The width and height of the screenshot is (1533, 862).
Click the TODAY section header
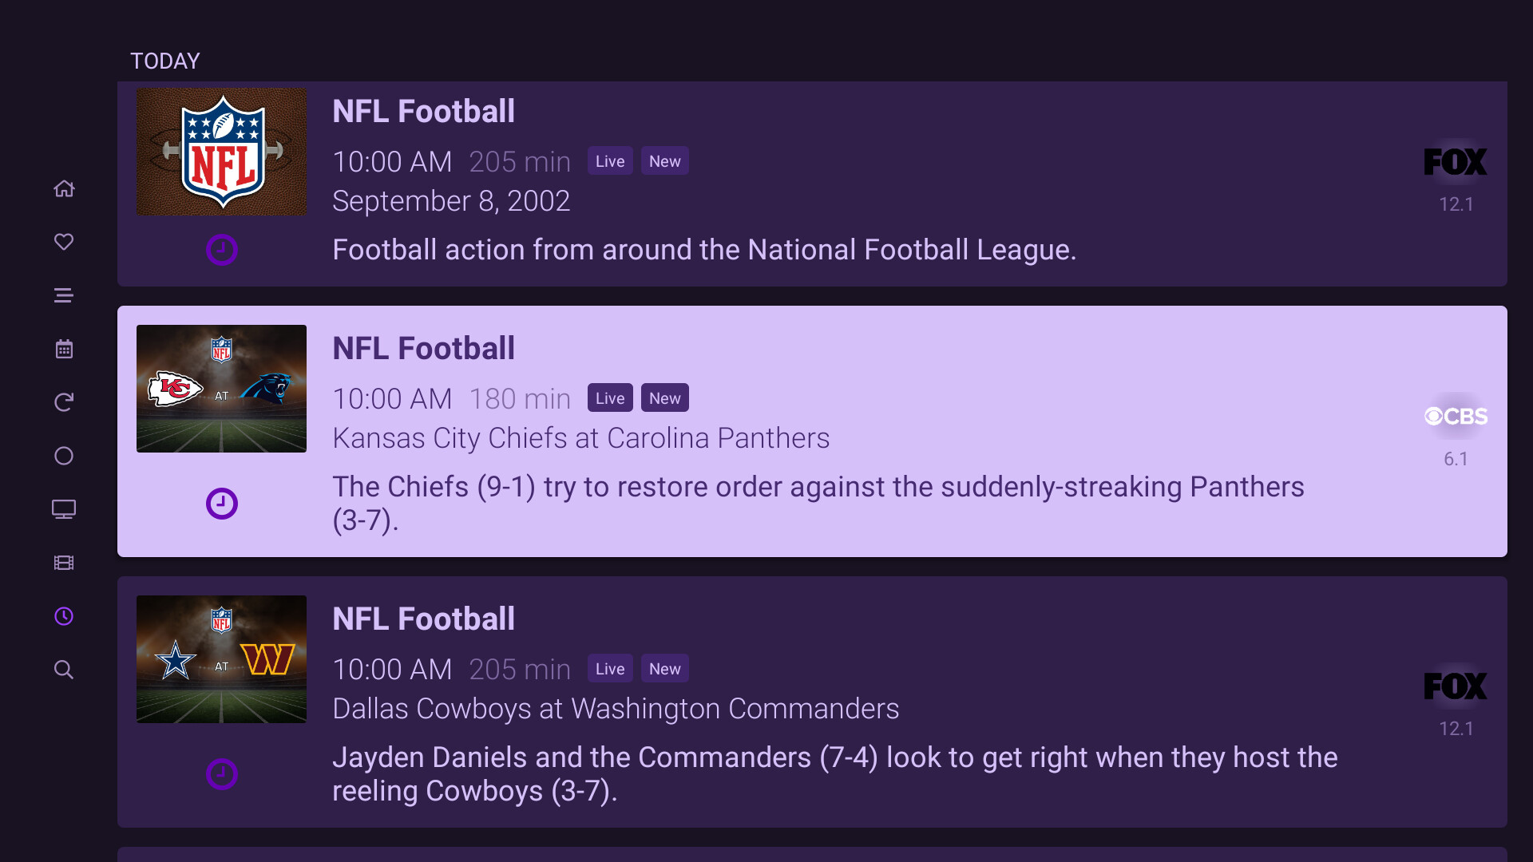point(165,61)
